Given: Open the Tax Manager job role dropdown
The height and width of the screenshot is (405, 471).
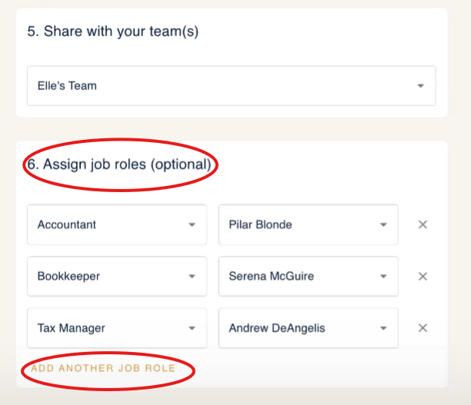Looking at the screenshot, I should (117, 328).
